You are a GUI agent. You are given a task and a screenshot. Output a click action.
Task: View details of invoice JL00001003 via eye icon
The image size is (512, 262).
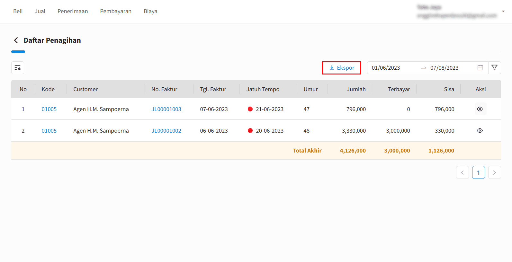click(480, 109)
